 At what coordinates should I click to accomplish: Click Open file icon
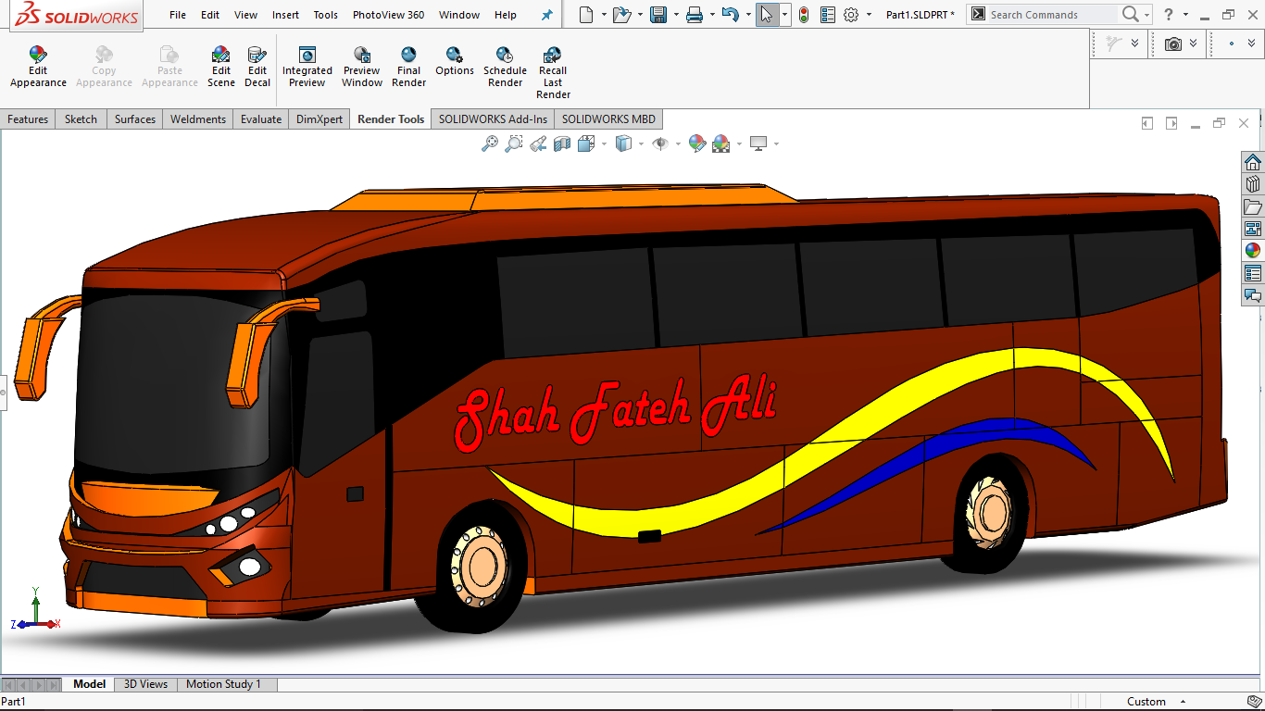point(621,15)
